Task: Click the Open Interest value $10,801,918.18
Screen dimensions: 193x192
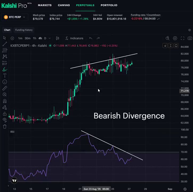Action: 116,19
